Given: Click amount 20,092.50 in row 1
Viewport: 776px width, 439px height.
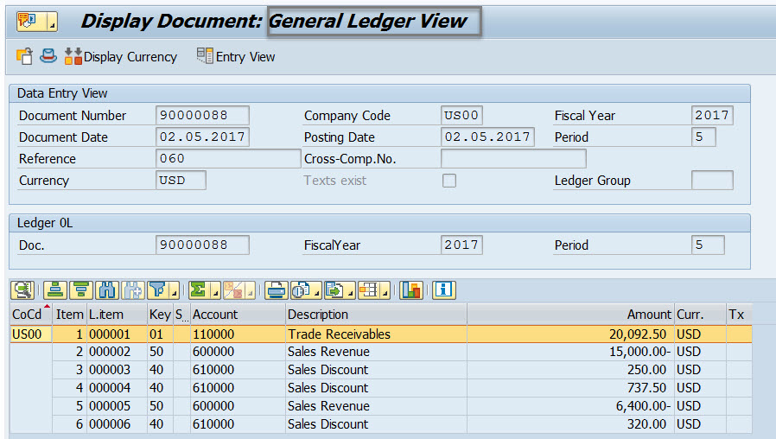Looking at the screenshot, I should [570, 334].
